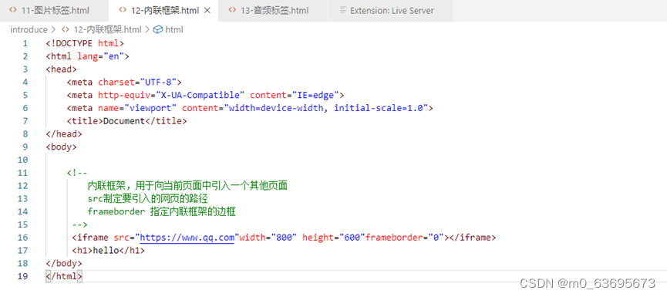Click line number 9 in gutter
The width and height of the screenshot is (667, 297).
[x=25, y=147]
